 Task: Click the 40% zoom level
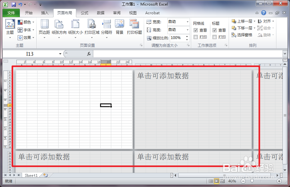tap(232, 181)
